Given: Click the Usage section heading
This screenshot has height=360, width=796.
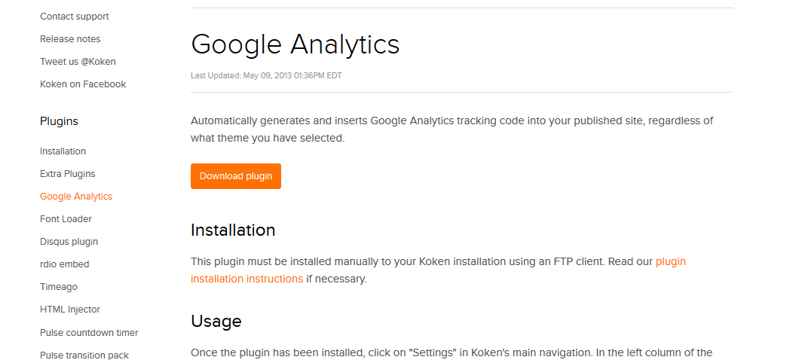Looking at the screenshot, I should 216,322.
